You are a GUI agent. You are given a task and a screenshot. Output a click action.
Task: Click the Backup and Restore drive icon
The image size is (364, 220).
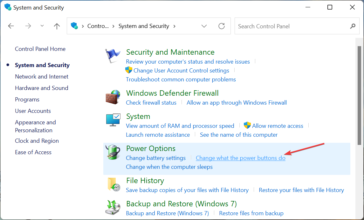113,207
